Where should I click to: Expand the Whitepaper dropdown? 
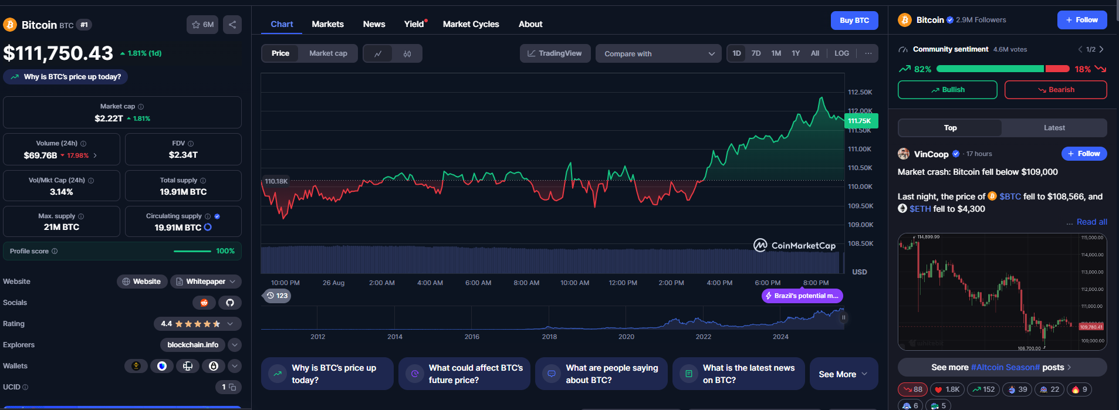tap(206, 282)
